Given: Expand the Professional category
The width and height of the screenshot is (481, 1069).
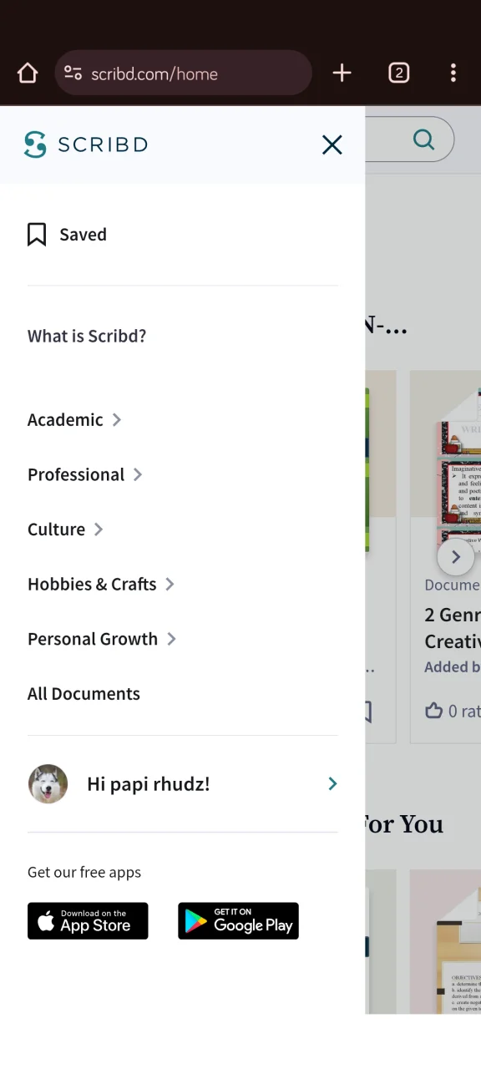Looking at the screenshot, I should coord(85,474).
